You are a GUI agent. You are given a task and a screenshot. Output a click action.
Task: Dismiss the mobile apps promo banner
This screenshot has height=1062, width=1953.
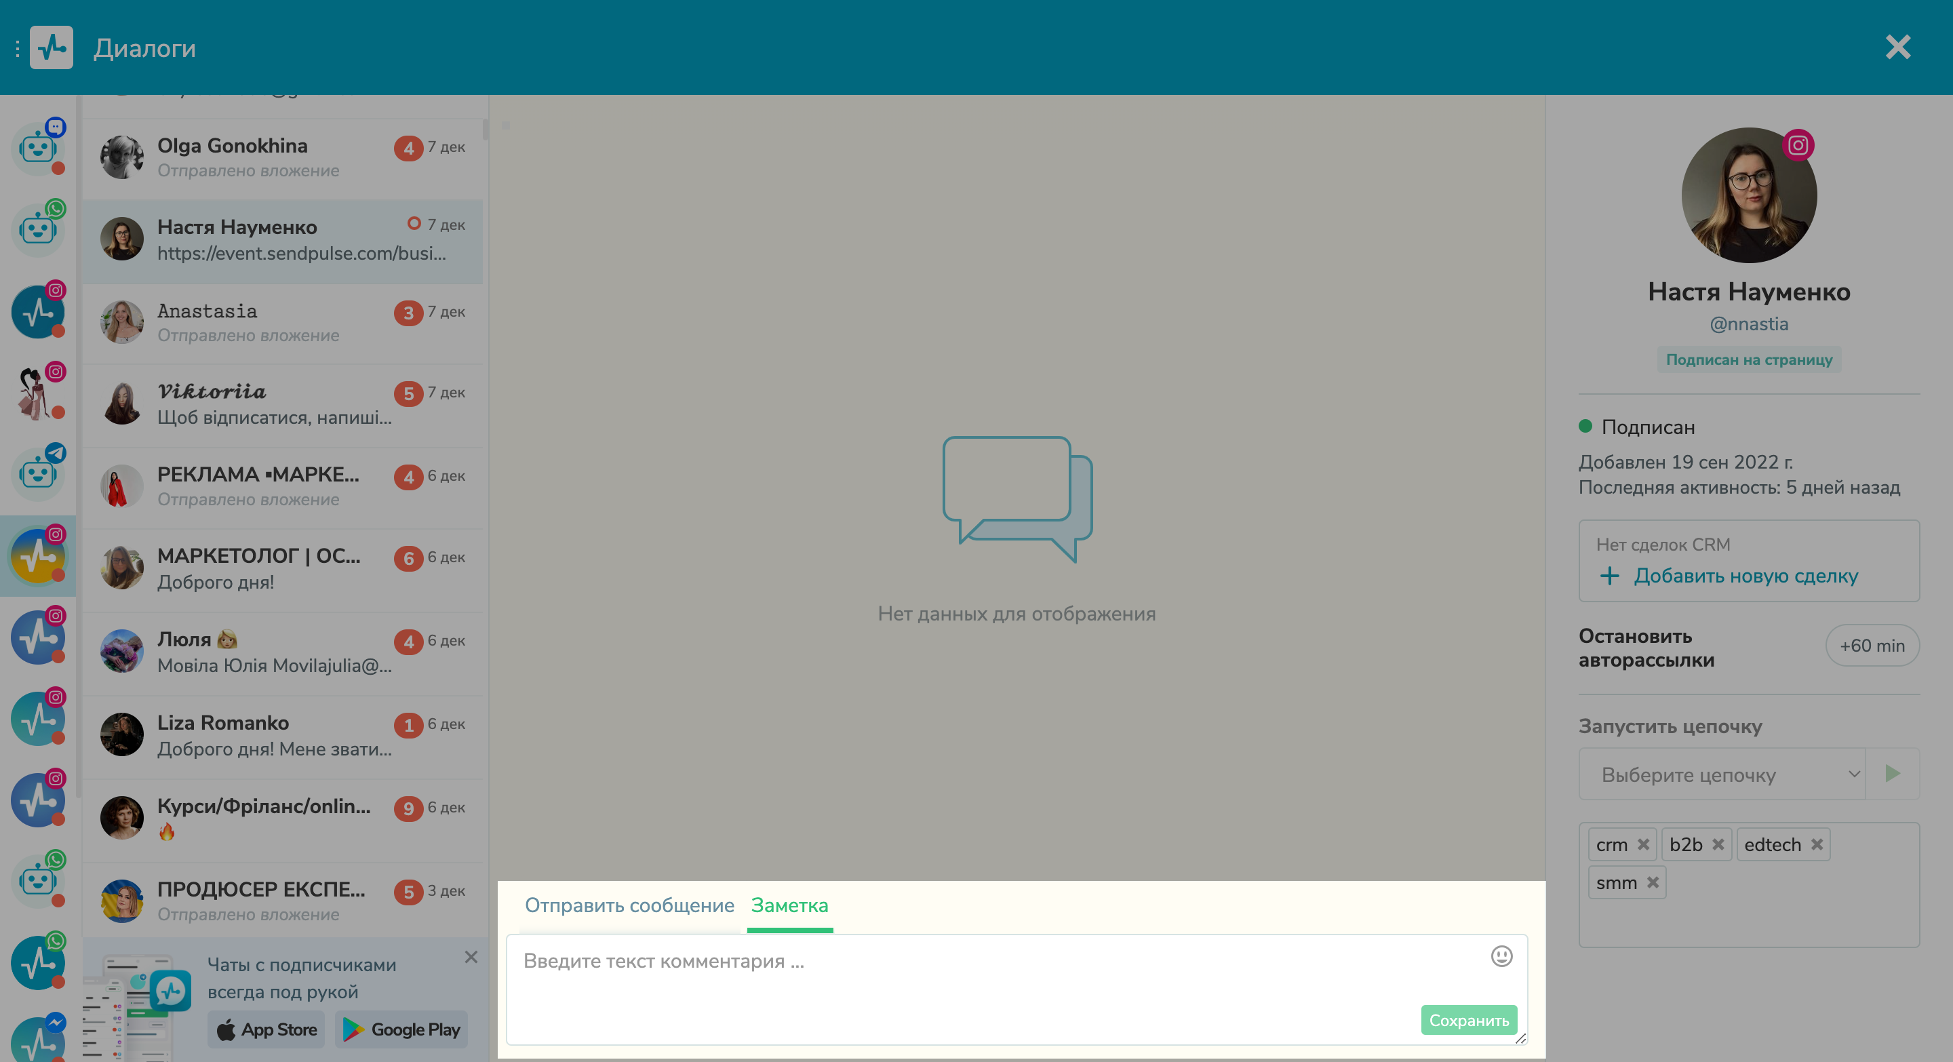471,957
